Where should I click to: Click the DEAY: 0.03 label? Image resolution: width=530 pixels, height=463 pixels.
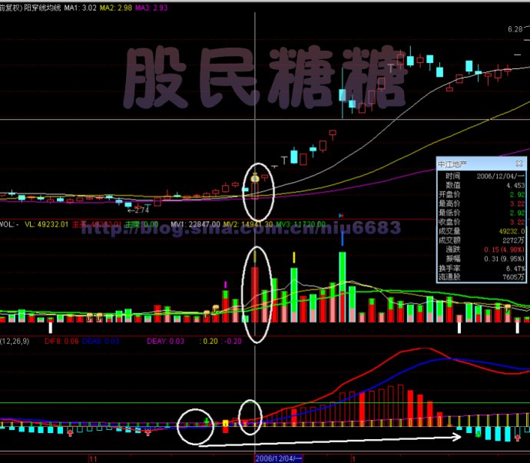[165, 342]
